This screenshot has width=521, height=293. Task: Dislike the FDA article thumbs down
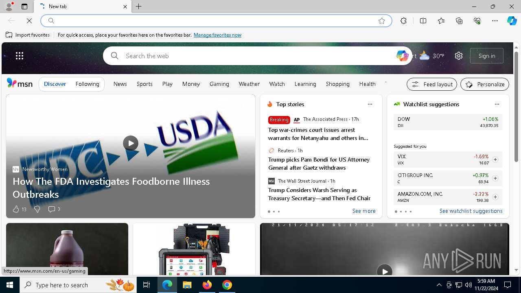coord(37,209)
